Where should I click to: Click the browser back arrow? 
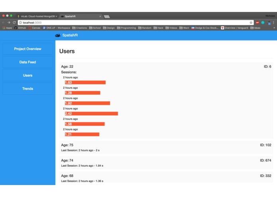coord(3,23)
